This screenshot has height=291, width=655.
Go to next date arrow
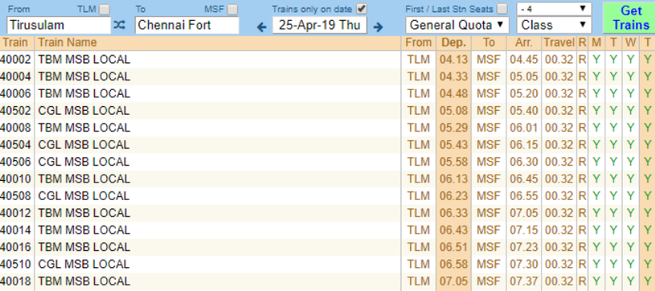(x=378, y=28)
